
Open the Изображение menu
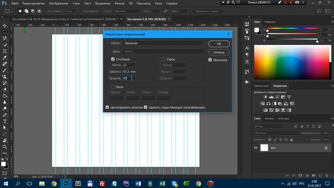[x=58, y=4]
